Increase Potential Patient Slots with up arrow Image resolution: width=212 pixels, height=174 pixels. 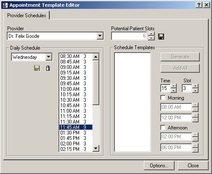(x=151, y=34)
